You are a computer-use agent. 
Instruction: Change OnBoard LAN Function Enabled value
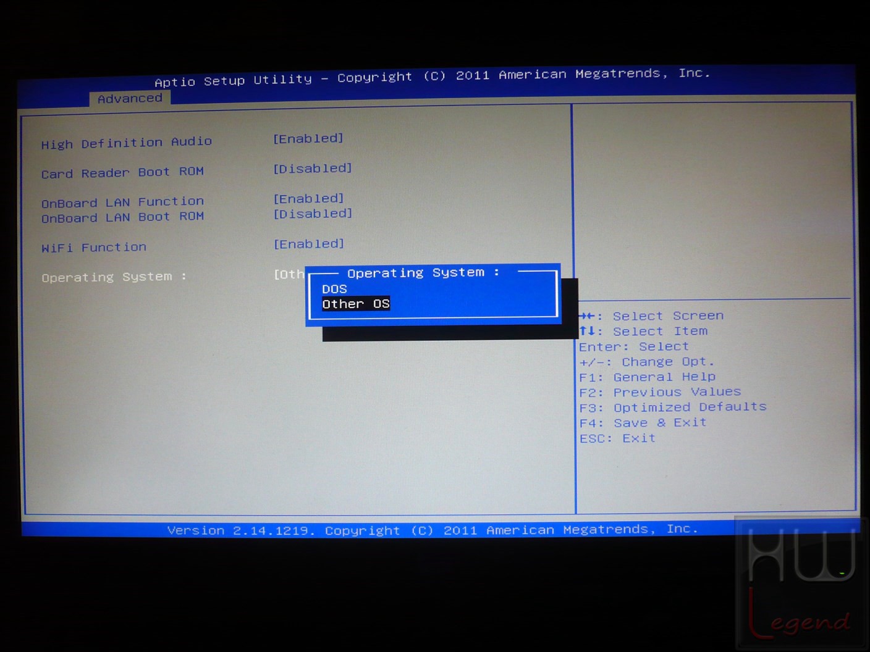pyautogui.click(x=308, y=198)
